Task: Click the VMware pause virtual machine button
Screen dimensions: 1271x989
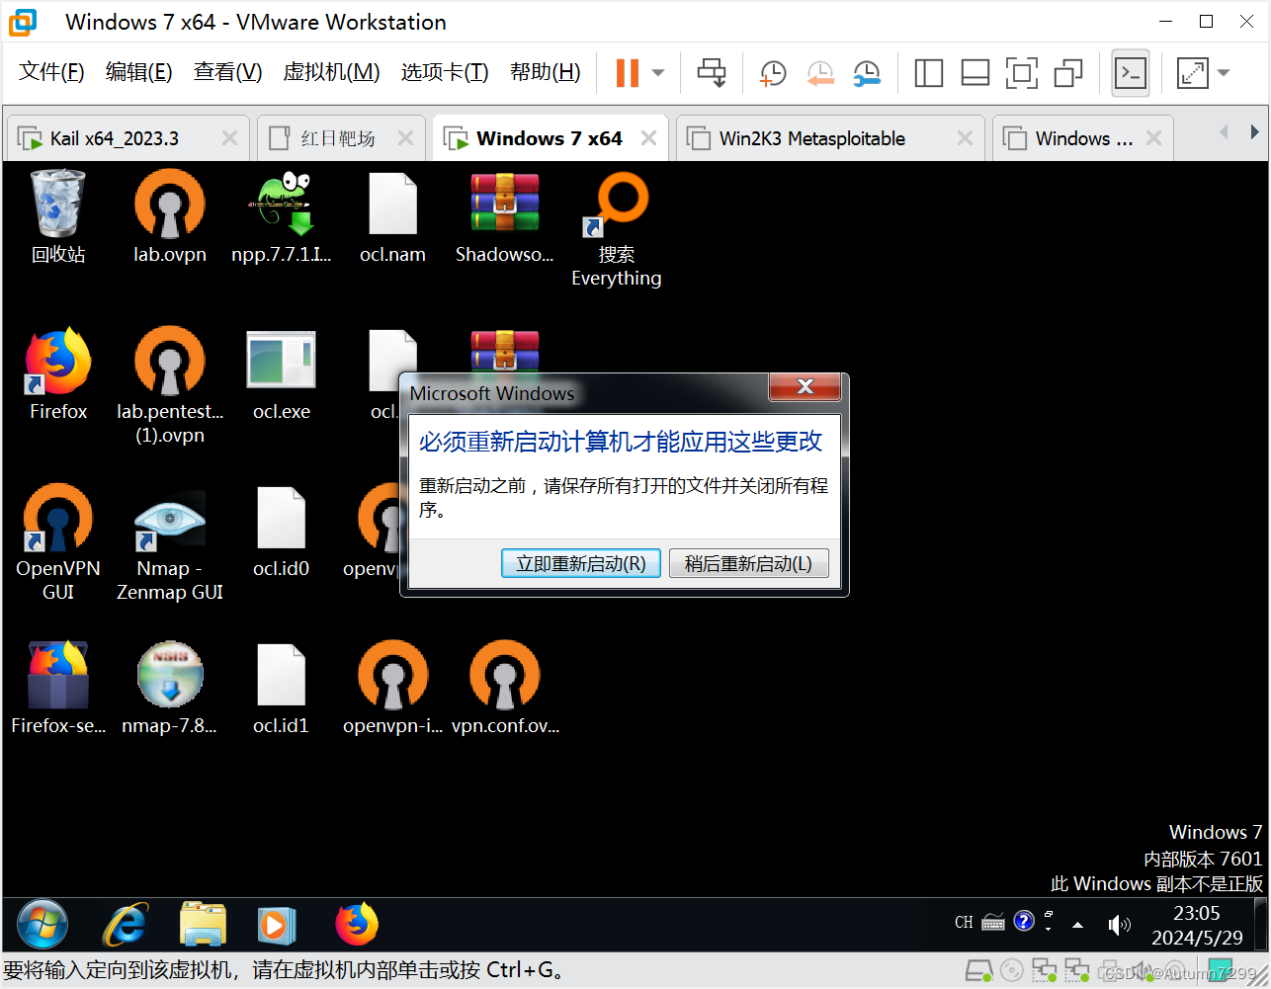Action: [628, 72]
